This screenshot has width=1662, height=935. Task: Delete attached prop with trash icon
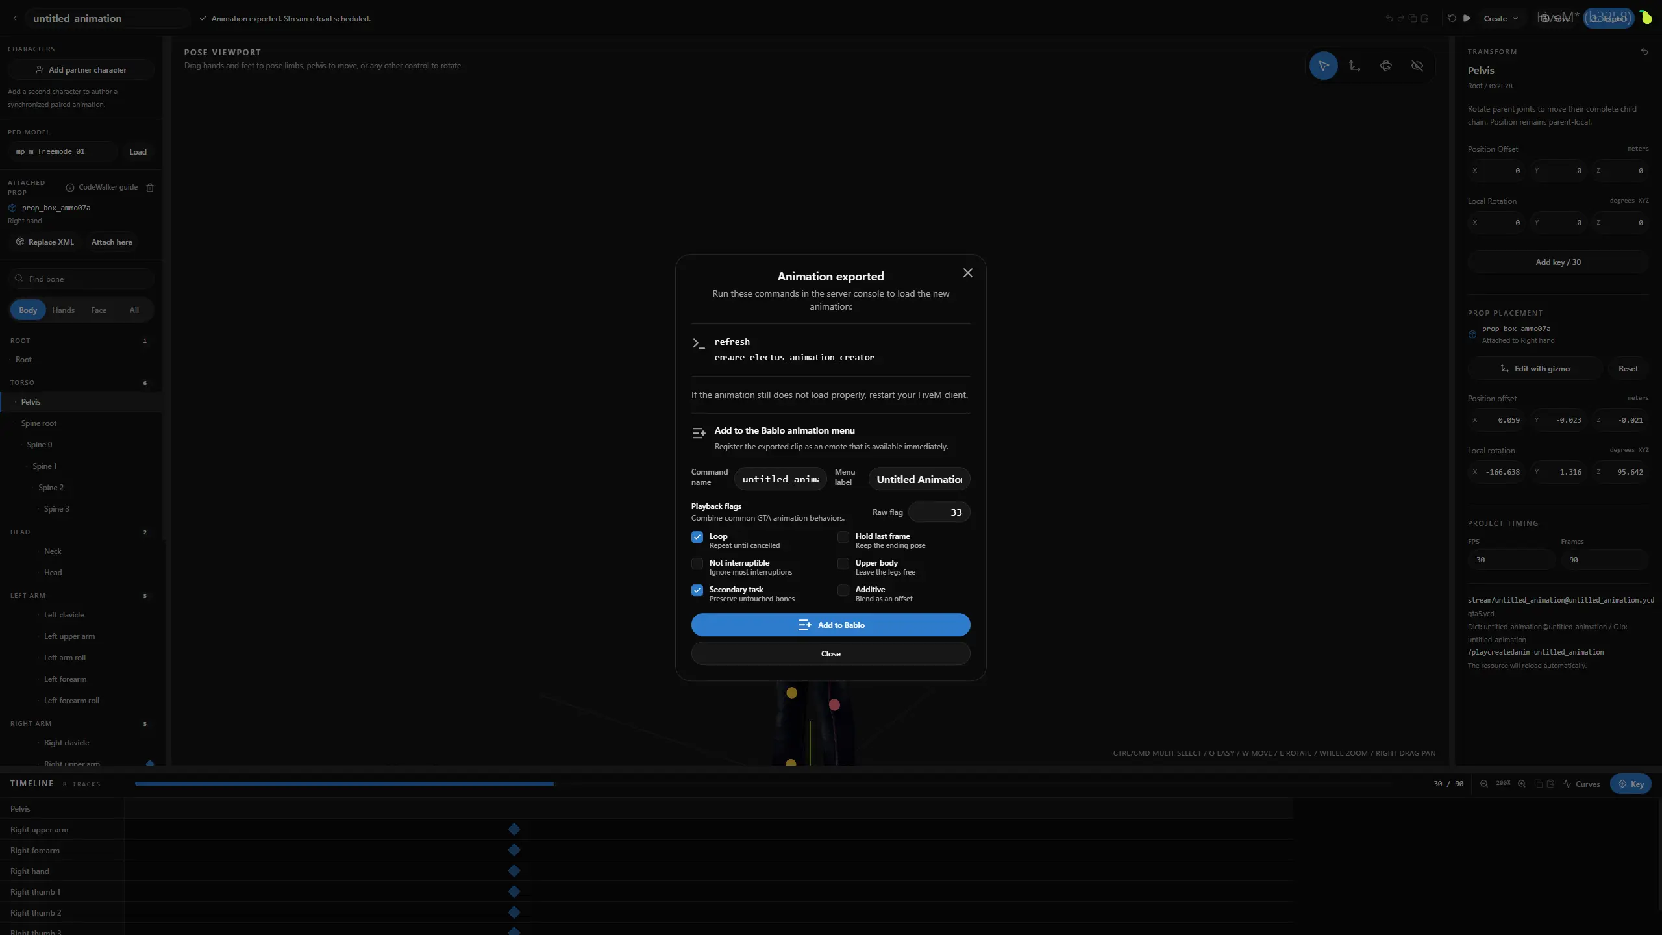150,188
